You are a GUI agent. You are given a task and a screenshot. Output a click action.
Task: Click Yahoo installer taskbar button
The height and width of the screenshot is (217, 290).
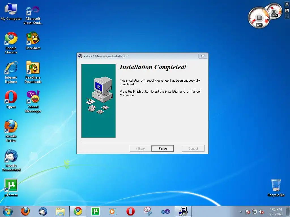click(x=183, y=211)
